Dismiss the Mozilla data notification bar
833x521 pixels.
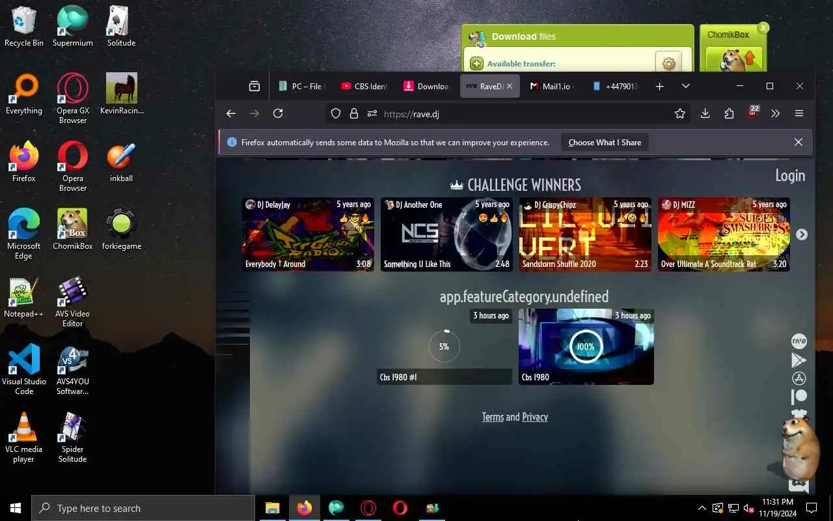(799, 142)
